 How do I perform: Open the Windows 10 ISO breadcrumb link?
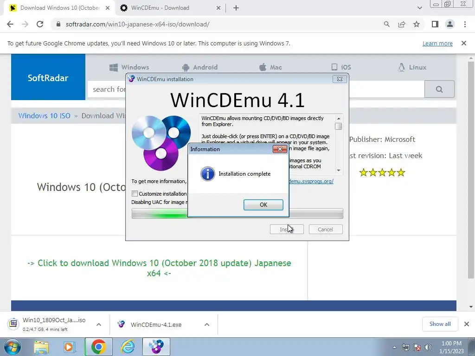(44, 115)
